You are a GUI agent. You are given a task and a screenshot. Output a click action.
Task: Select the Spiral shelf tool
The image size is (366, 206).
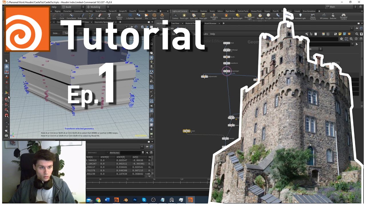(154, 16)
